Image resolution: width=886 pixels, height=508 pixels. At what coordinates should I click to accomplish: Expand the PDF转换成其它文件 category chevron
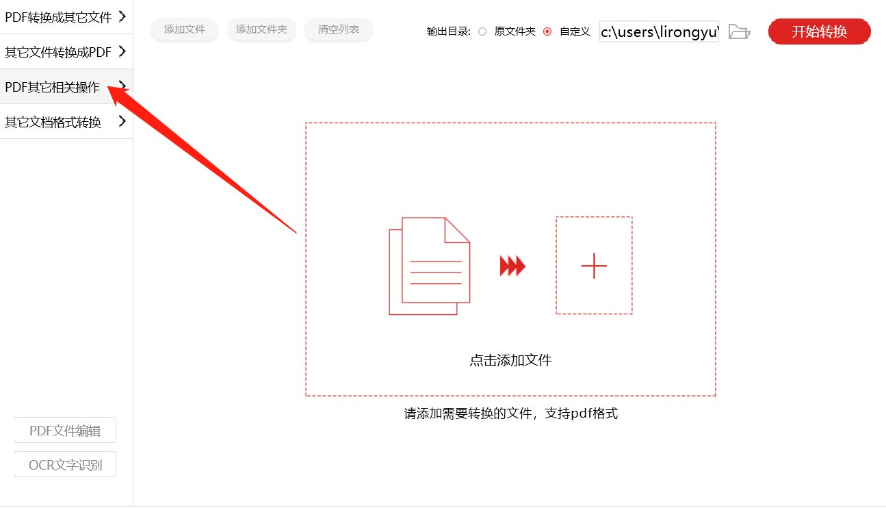tap(124, 16)
